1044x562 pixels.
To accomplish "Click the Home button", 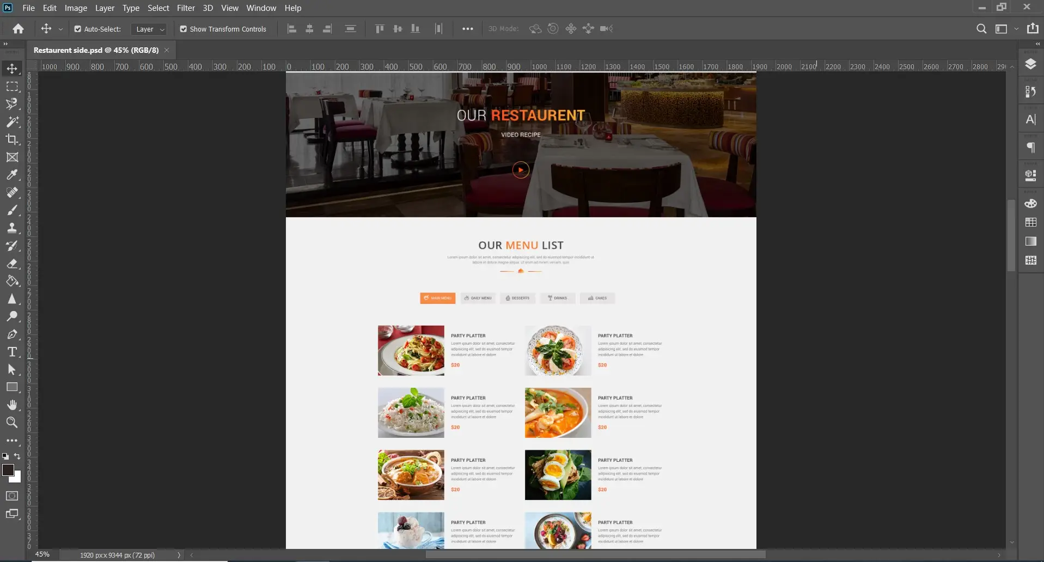I will [18, 29].
